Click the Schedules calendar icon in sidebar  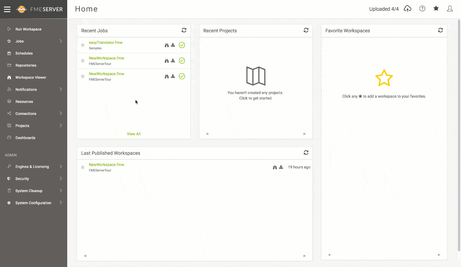tap(9, 53)
